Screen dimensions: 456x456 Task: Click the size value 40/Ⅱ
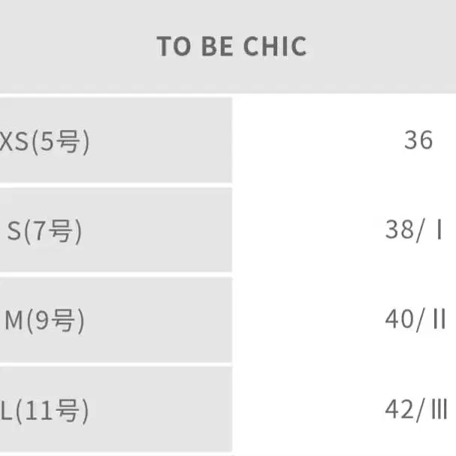(415, 321)
